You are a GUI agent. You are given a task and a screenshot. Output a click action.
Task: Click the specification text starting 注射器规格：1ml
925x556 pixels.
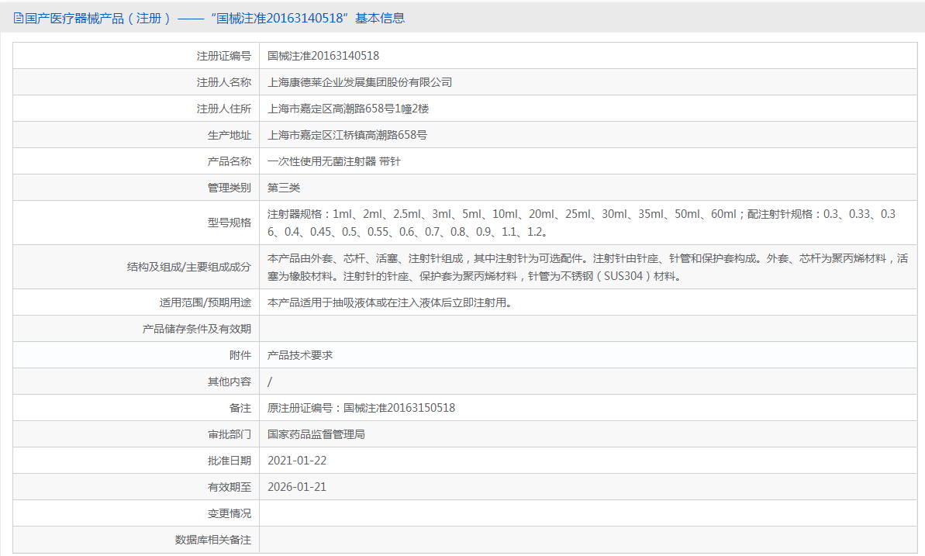(581, 223)
